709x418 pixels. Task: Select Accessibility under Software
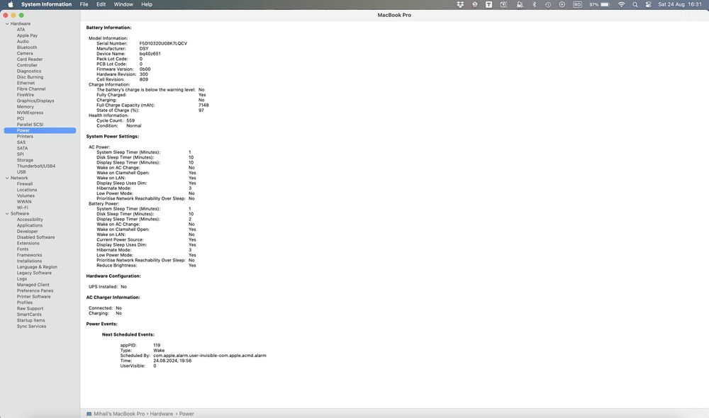(30, 220)
